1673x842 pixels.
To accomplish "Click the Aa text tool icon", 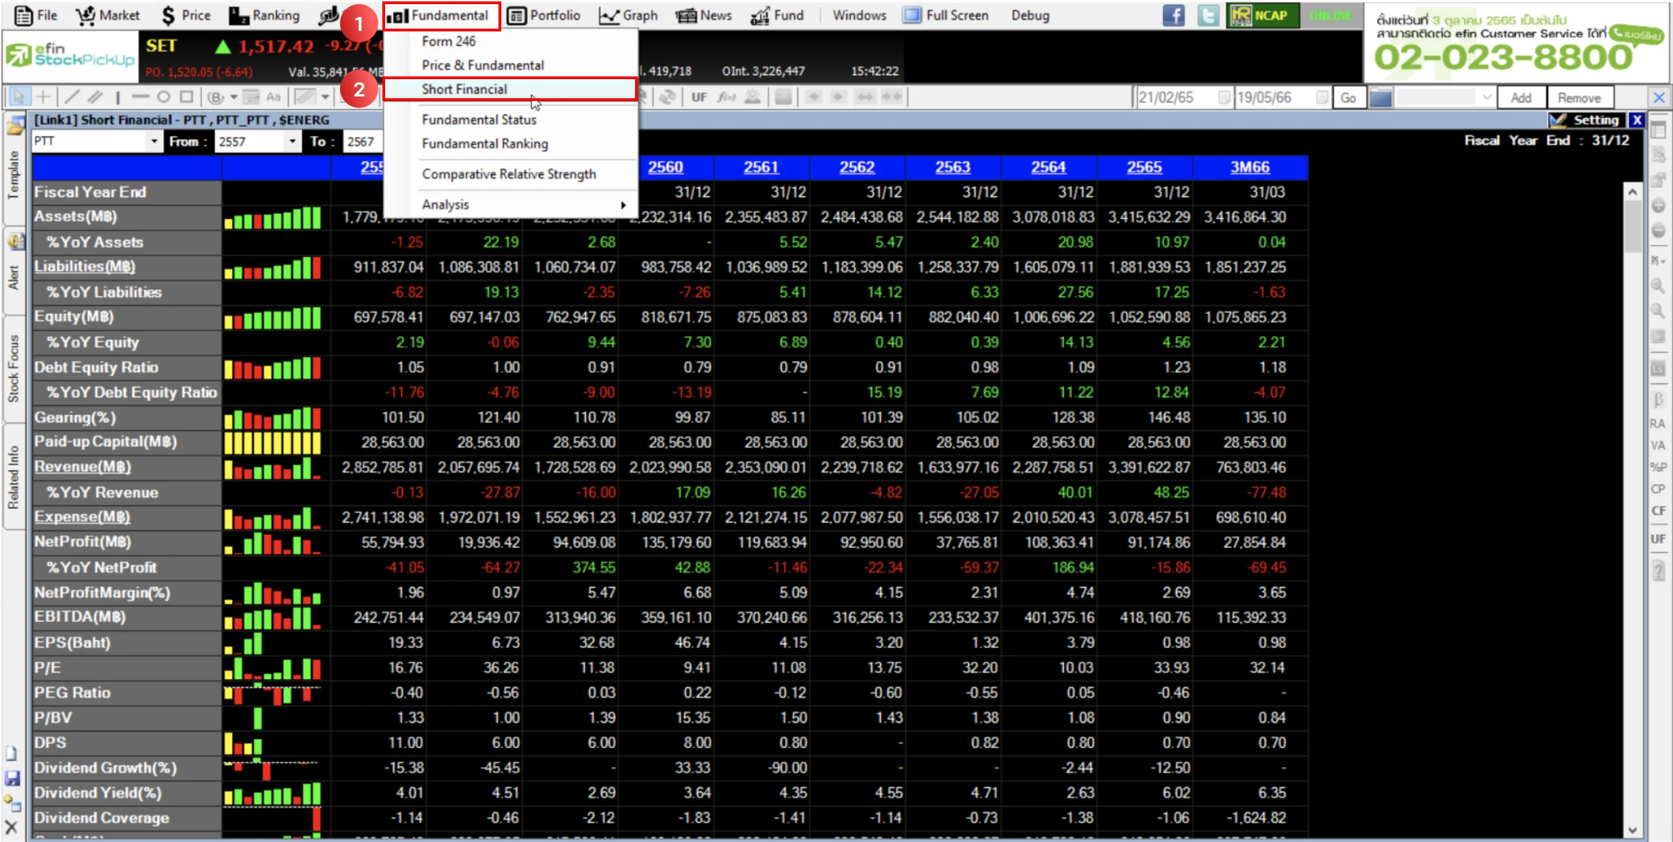I will click(x=273, y=97).
